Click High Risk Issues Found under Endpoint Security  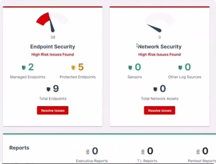tap(53, 54)
